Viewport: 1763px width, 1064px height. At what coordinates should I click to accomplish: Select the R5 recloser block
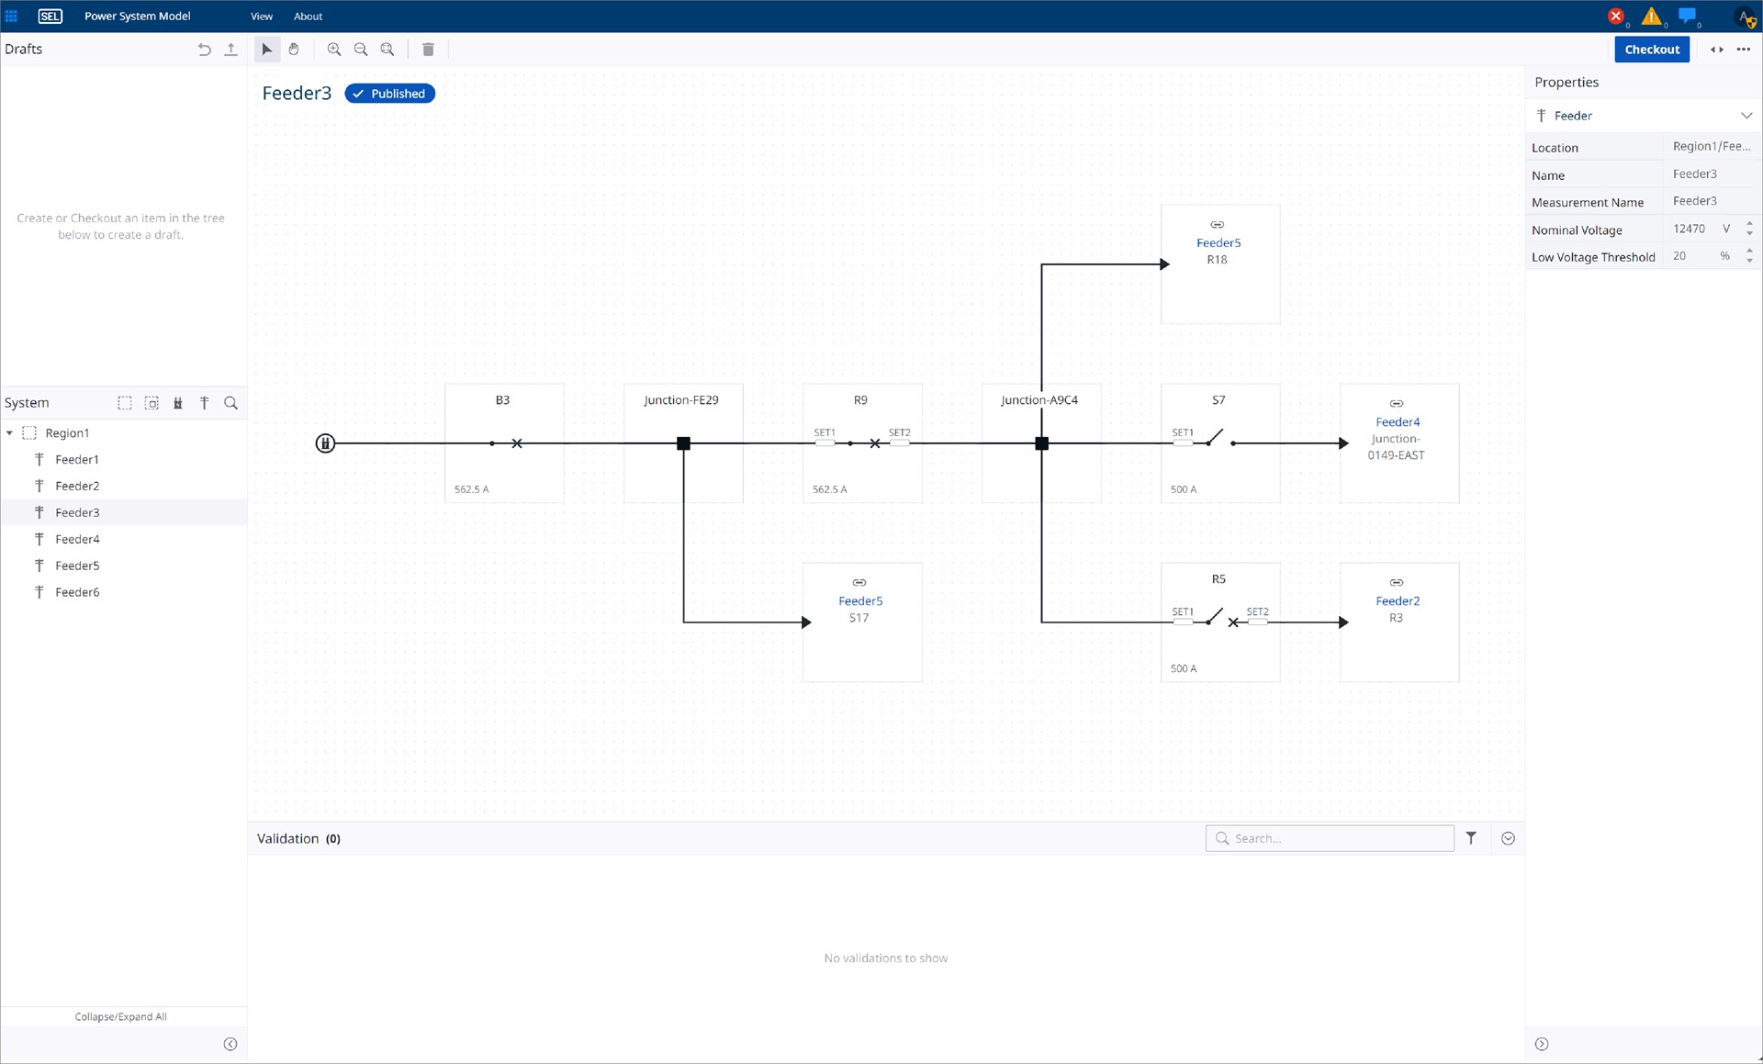click(x=1220, y=623)
